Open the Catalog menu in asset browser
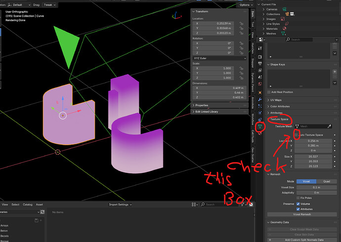This screenshot has height=242, width=341. point(28,204)
